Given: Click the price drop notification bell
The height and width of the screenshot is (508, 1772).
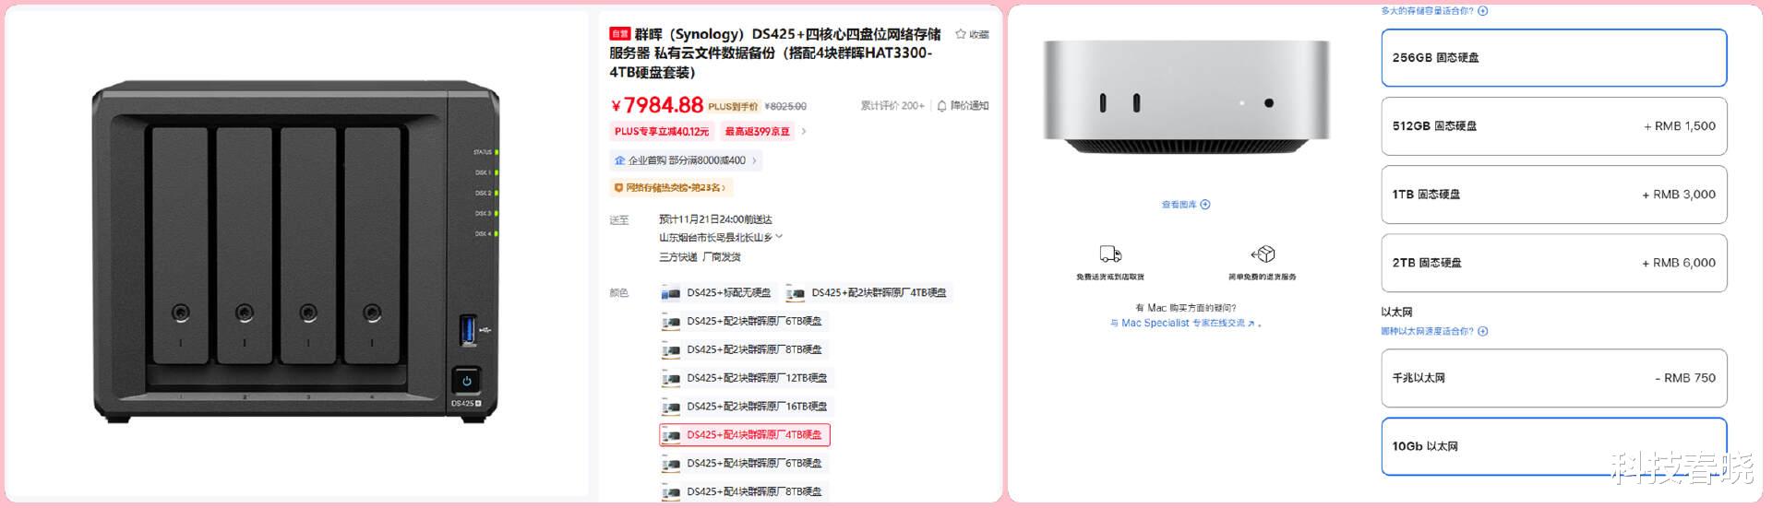Looking at the screenshot, I should [942, 106].
